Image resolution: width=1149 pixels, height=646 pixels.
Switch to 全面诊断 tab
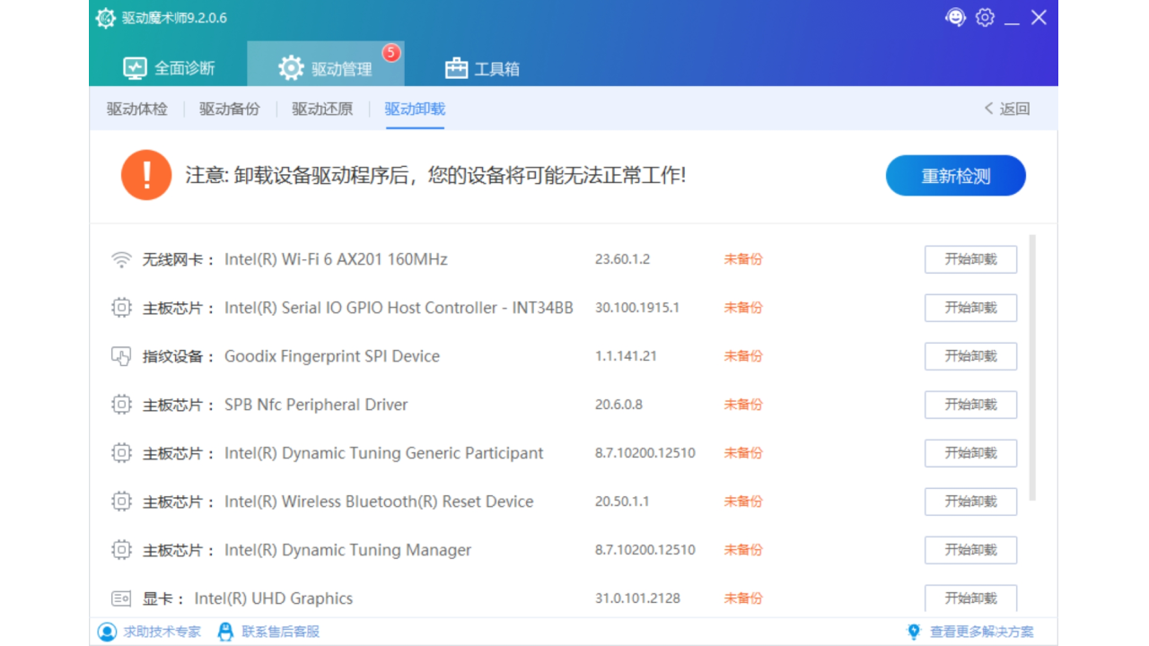(x=168, y=68)
